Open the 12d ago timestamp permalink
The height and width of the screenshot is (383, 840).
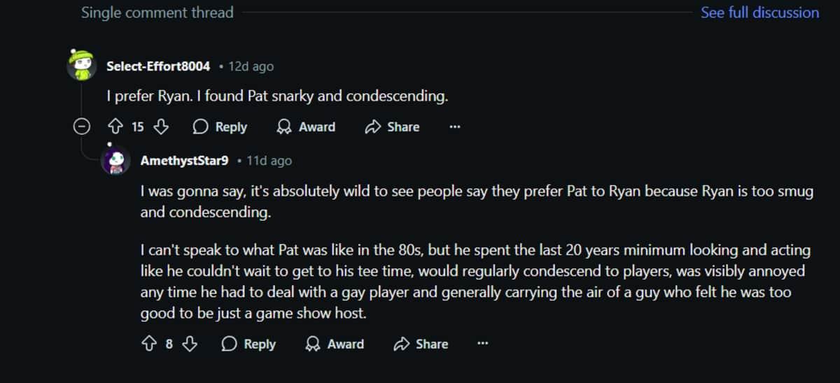coord(251,66)
